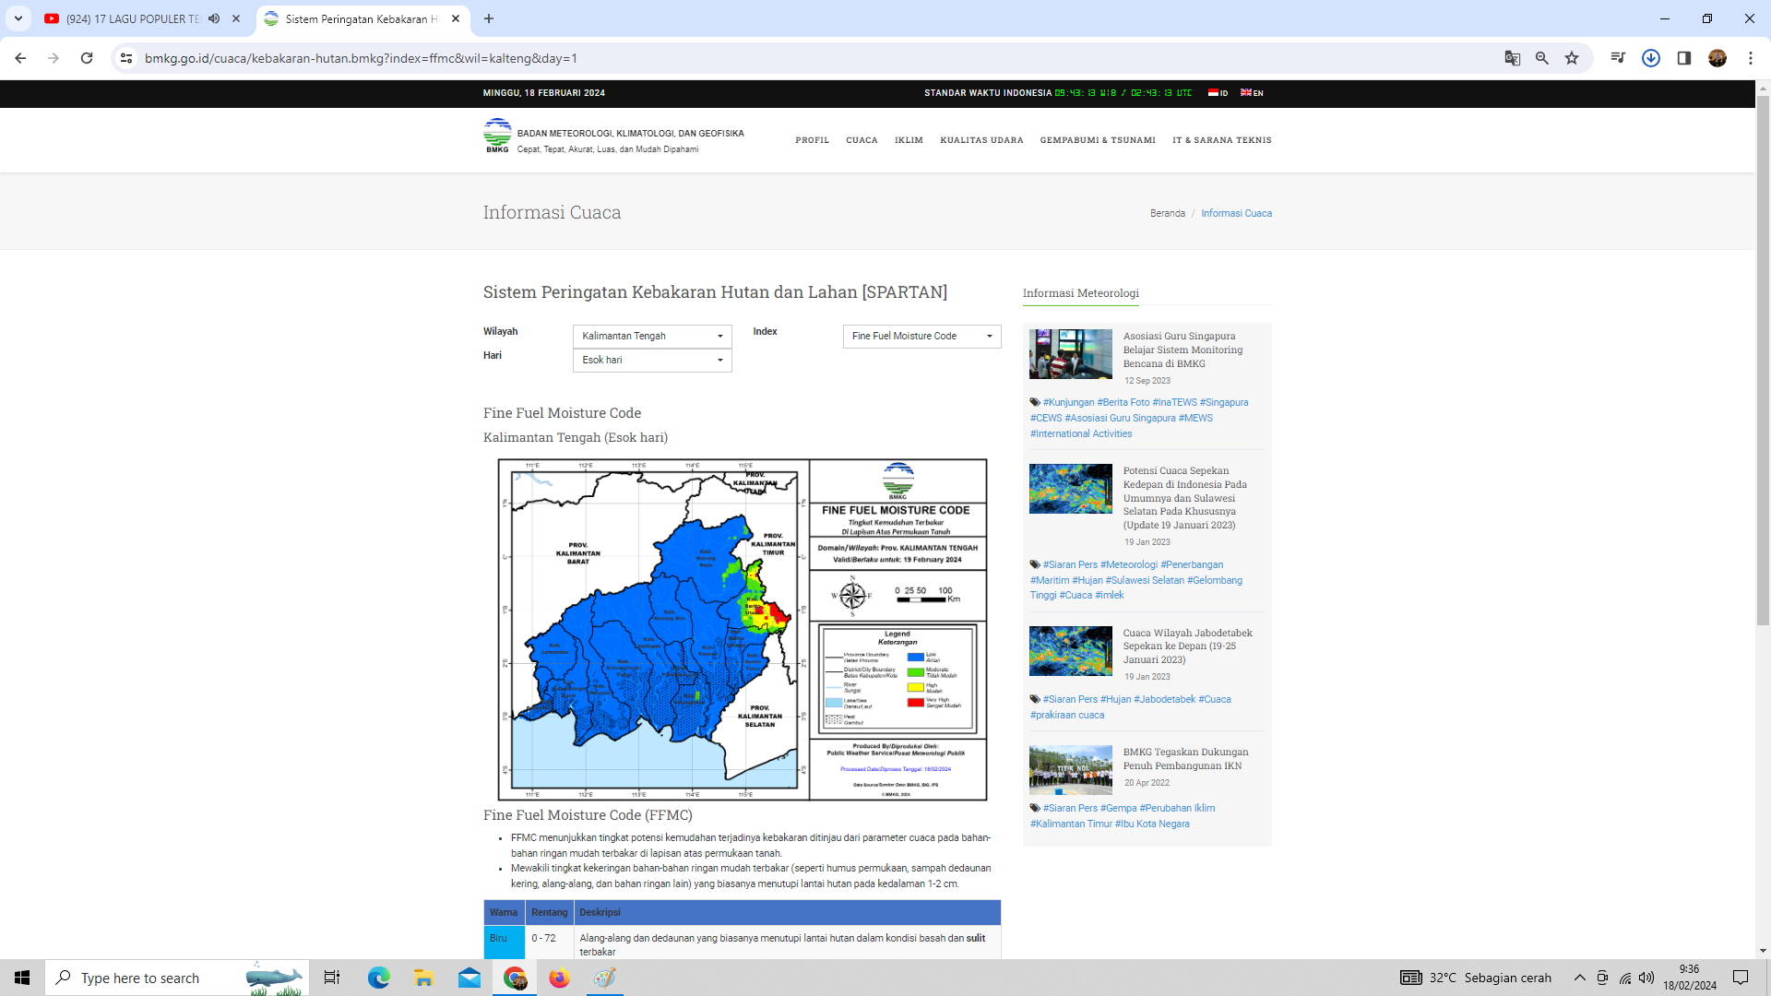Mute the YouTube tab audio icon
Image resolution: width=1771 pixels, height=996 pixels.
214,18
